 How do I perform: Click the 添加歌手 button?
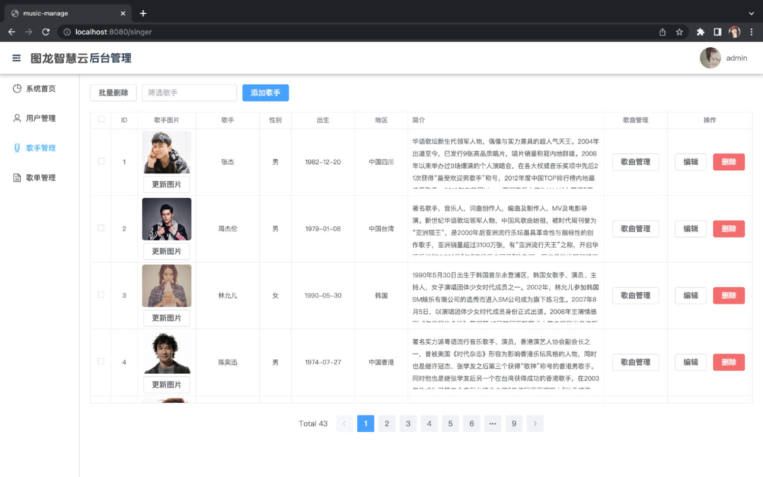(266, 93)
